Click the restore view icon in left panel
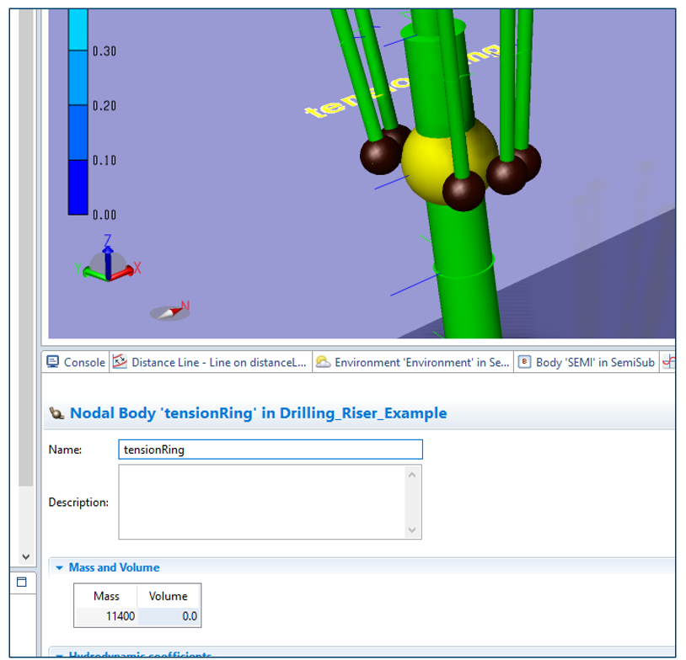686x660 pixels. click(x=22, y=582)
